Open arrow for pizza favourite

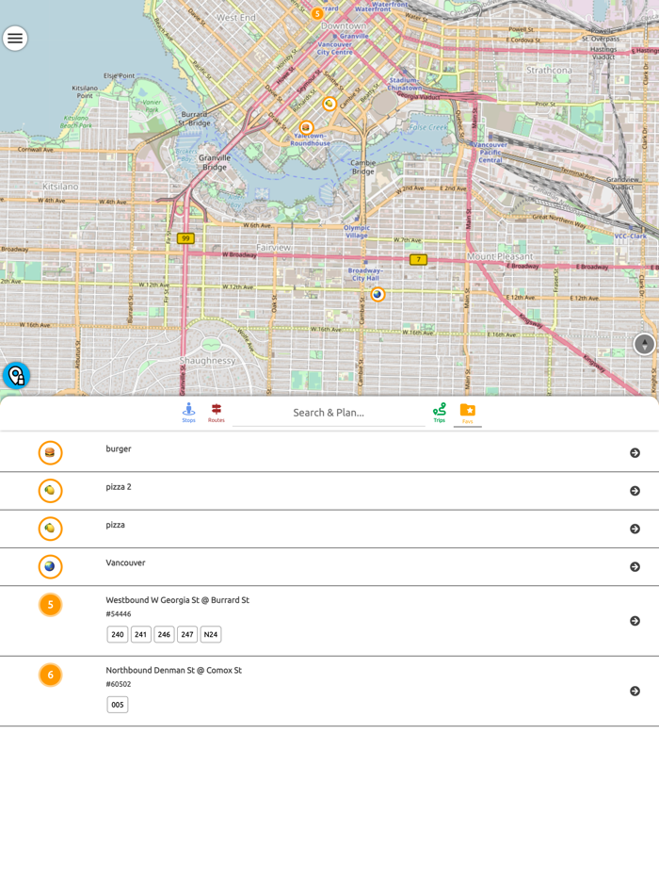635,529
